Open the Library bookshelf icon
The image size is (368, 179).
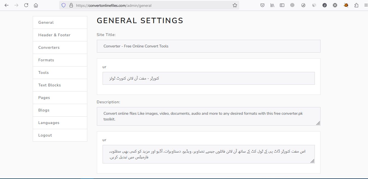point(272,5)
